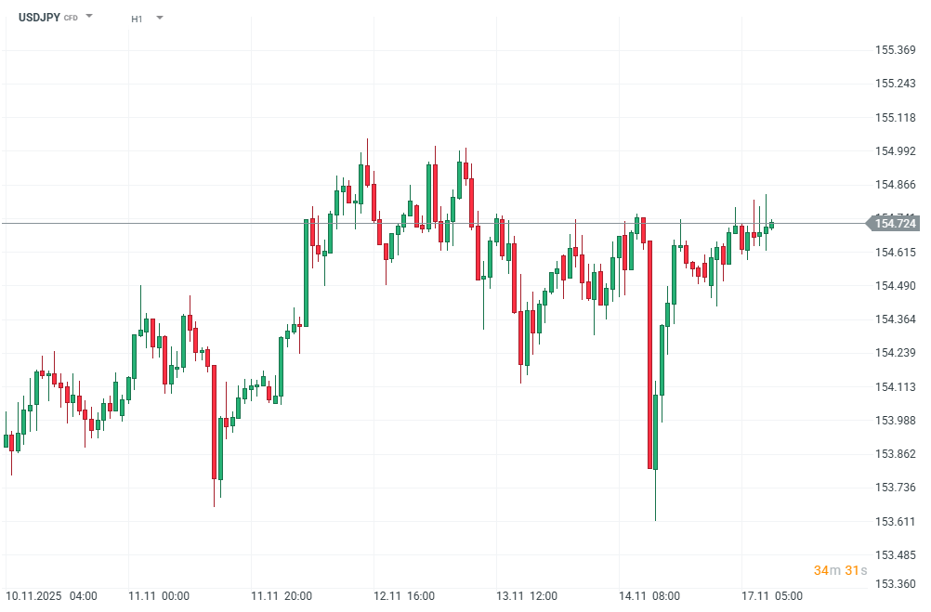The image size is (931, 612).
Task: Click the latest rightmost green candle
Action: [772, 225]
